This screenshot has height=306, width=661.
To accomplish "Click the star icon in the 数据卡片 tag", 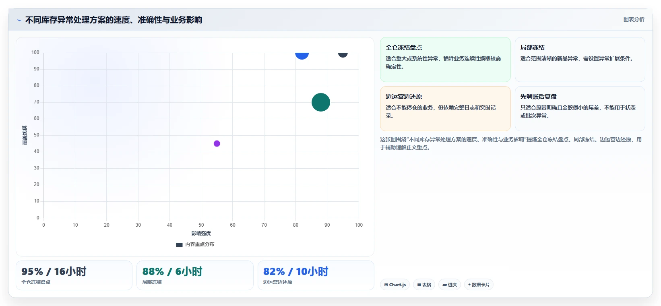I will (469, 285).
